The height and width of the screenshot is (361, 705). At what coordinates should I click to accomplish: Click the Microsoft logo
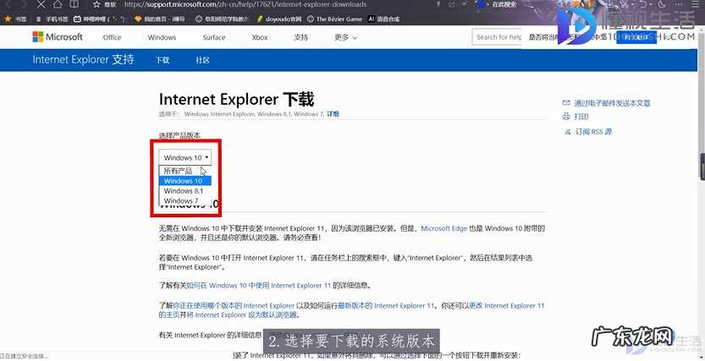(x=58, y=37)
